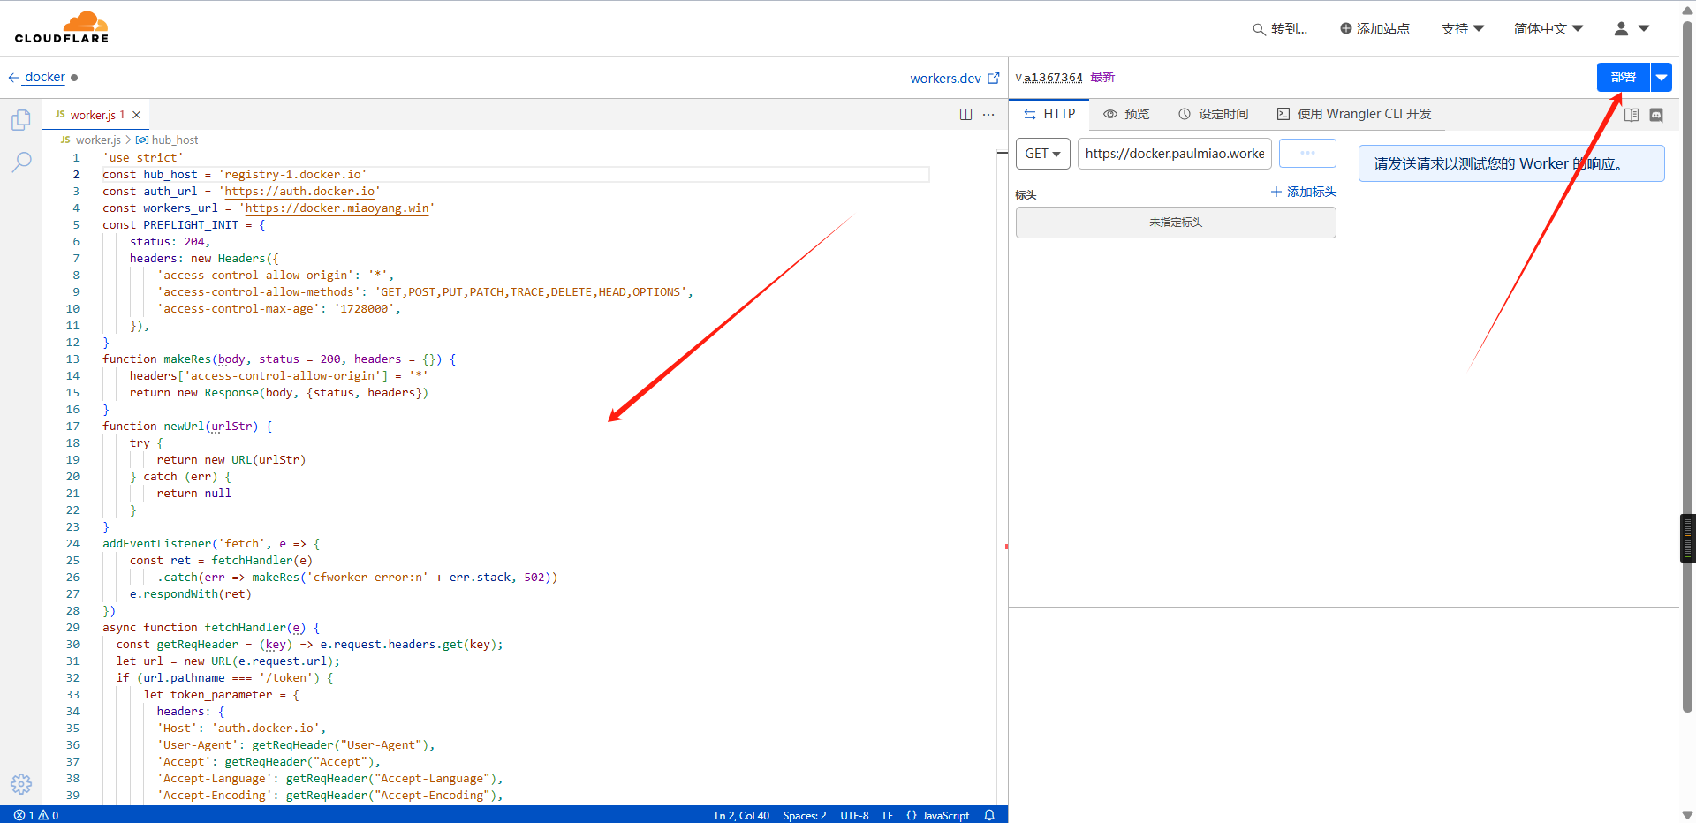Click Spaces: 2 indentation status
Image resolution: width=1696 pixels, height=823 pixels.
[805, 815]
